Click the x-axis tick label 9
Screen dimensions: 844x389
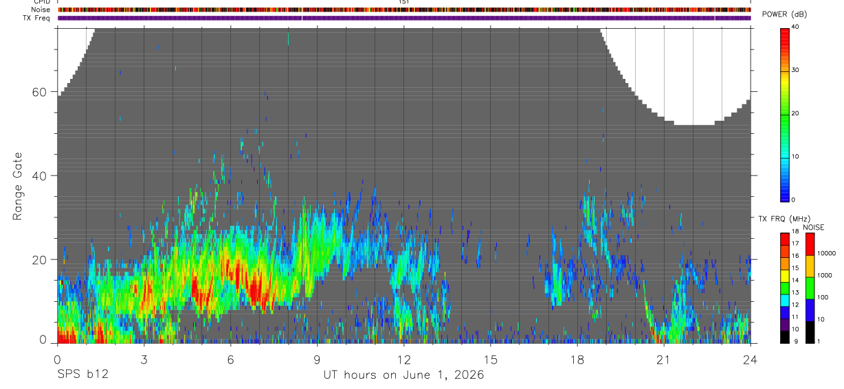pos(317,359)
